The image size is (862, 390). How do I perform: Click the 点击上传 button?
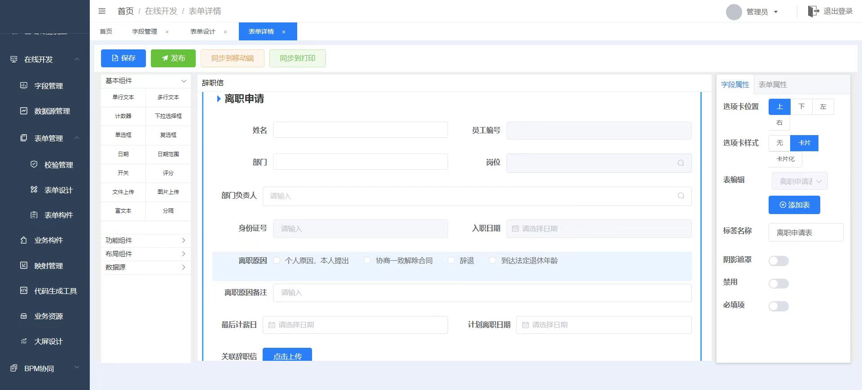(287, 355)
